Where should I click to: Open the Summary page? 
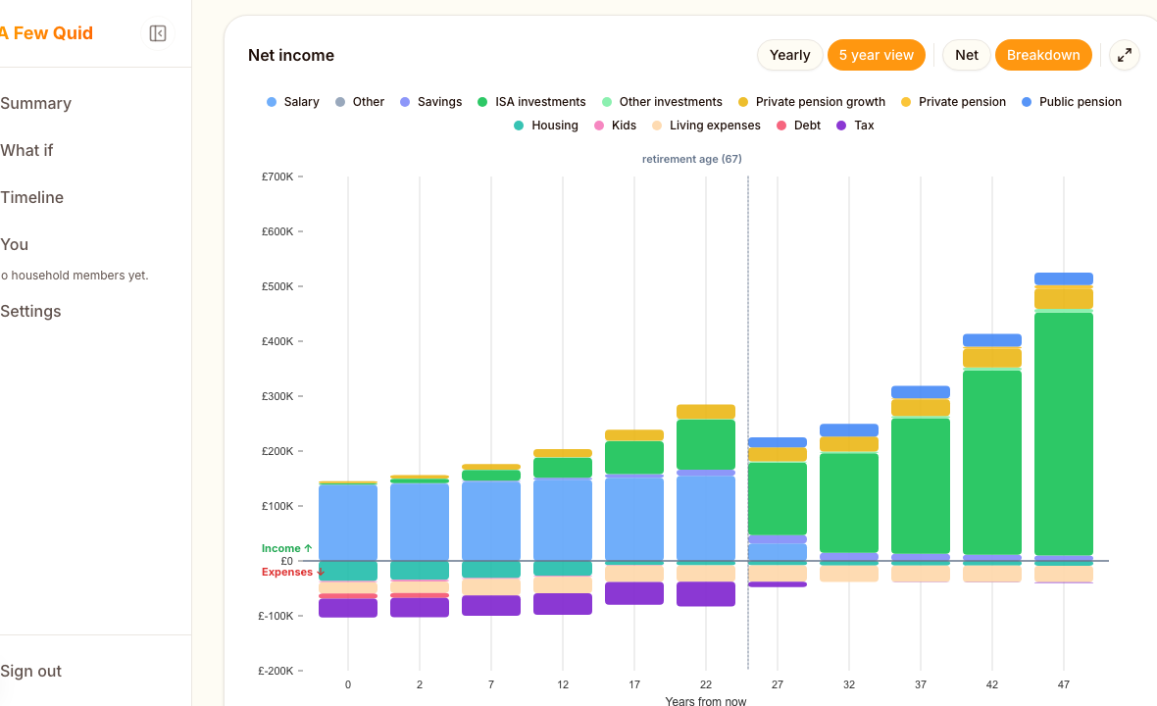[35, 103]
